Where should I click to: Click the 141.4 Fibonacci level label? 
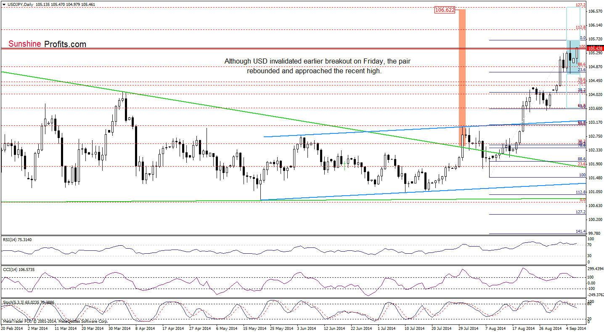click(581, 231)
